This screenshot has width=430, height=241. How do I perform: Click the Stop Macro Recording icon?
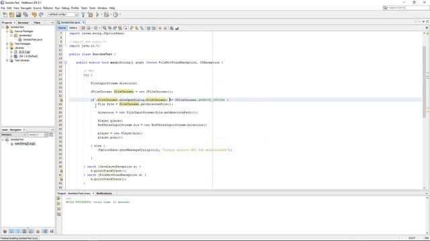click(165, 28)
